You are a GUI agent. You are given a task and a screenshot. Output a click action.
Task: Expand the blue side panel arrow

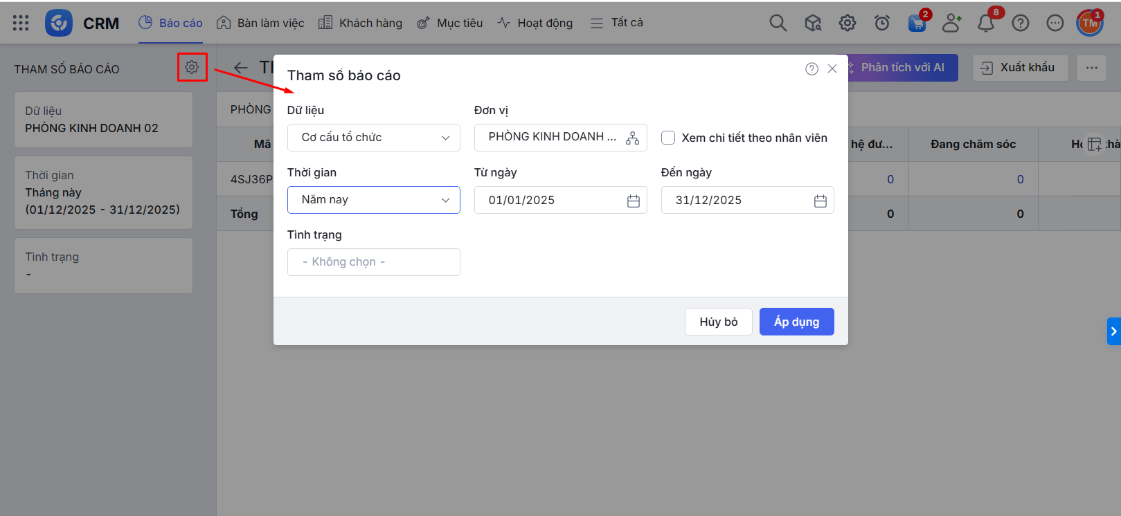(x=1113, y=331)
